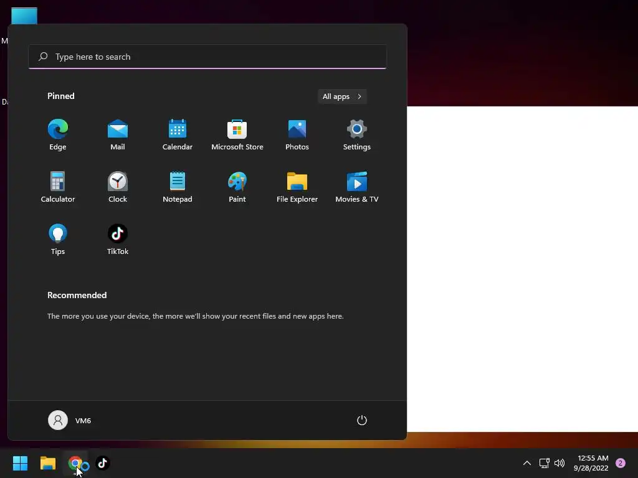
Task: Open File Explorer pinned tile
Action: (297, 187)
